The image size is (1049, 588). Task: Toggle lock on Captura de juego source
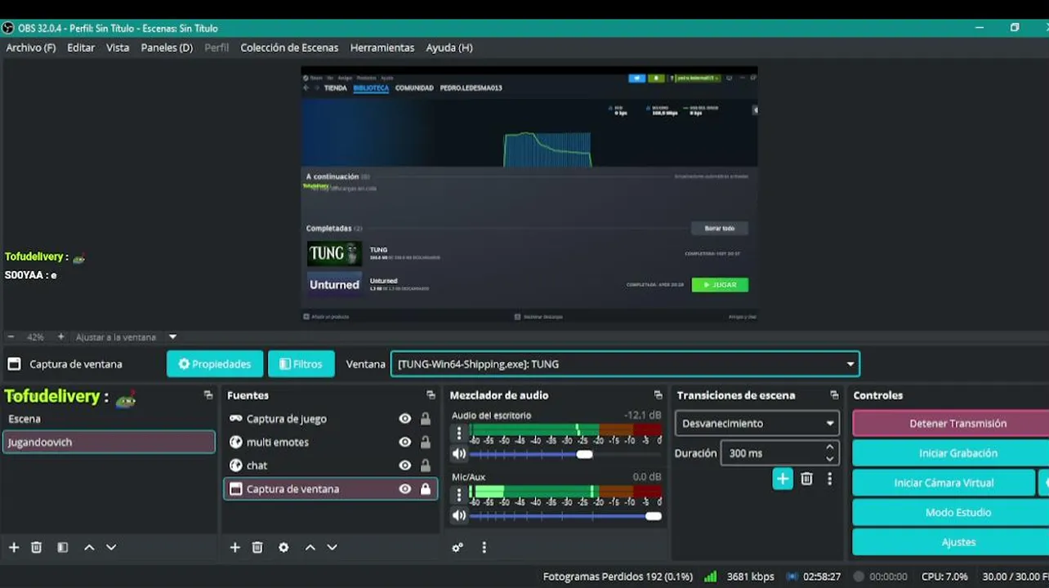point(426,419)
